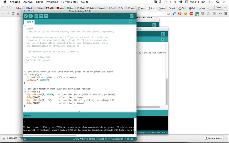Screen dimensions: 229x143
Task: Click the battery 99% indicator
Action: (x=195, y=2)
